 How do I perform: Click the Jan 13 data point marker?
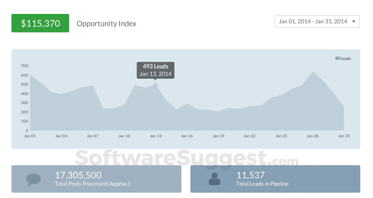[156, 85]
